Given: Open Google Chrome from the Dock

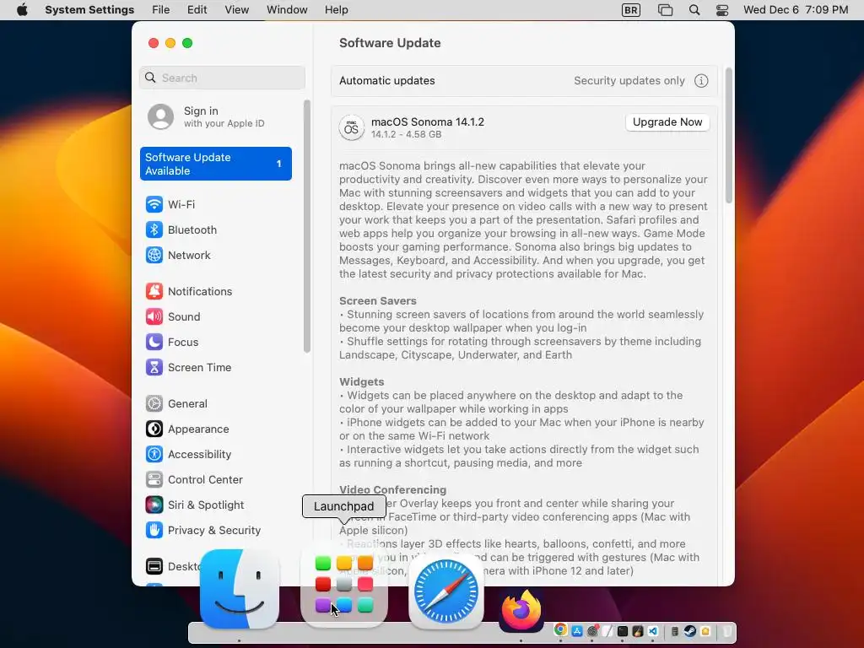Looking at the screenshot, I should click(x=560, y=630).
